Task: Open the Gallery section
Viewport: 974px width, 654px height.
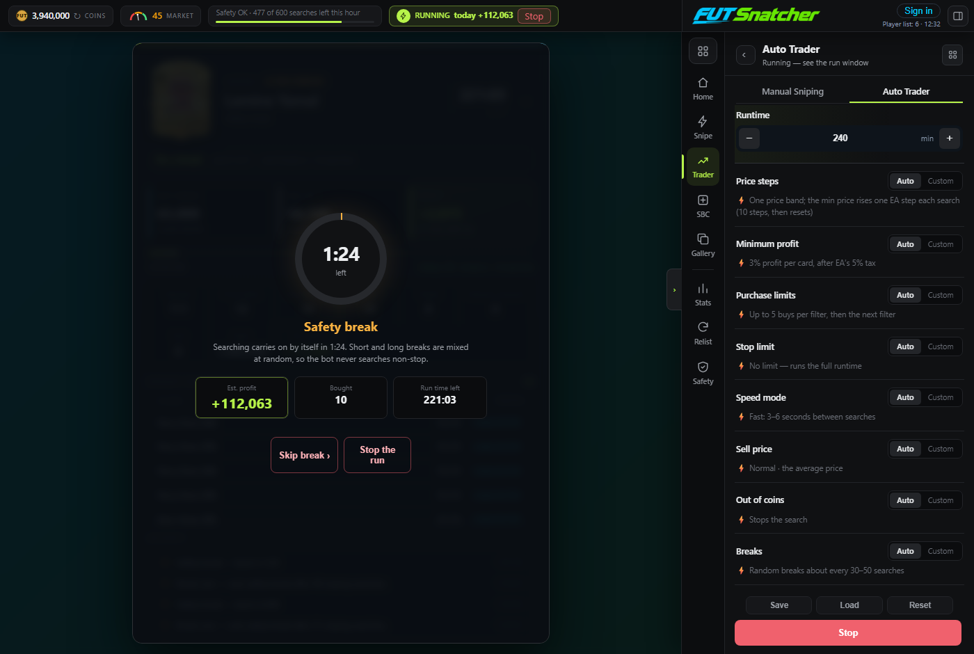Action: [703, 245]
